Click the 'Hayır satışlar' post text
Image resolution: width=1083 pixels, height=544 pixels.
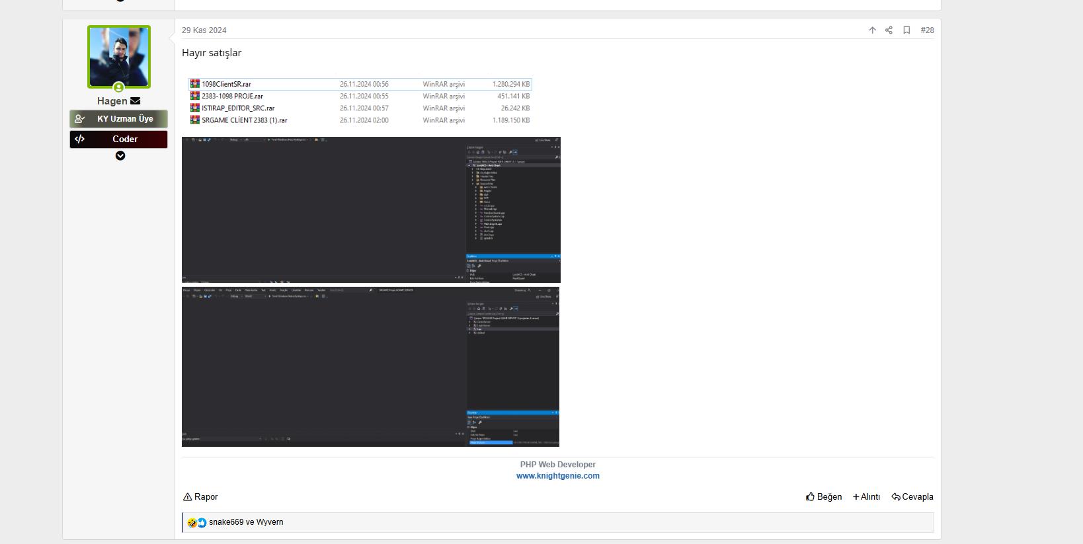click(212, 53)
